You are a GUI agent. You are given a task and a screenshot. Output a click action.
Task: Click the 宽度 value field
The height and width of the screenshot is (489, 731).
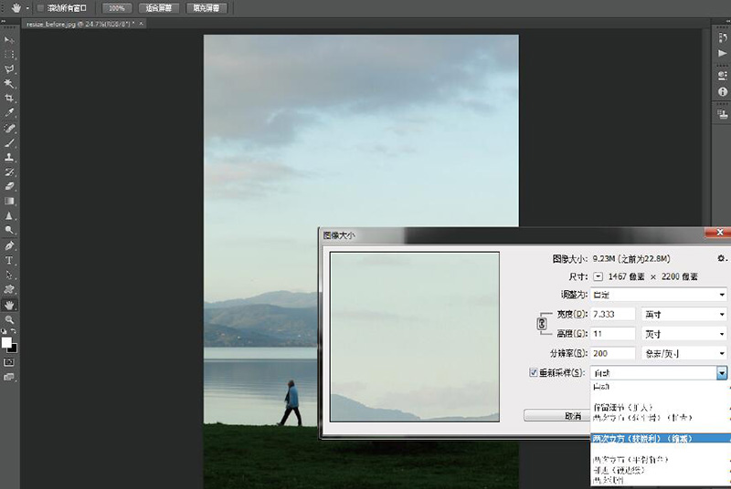tap(613, 315)
